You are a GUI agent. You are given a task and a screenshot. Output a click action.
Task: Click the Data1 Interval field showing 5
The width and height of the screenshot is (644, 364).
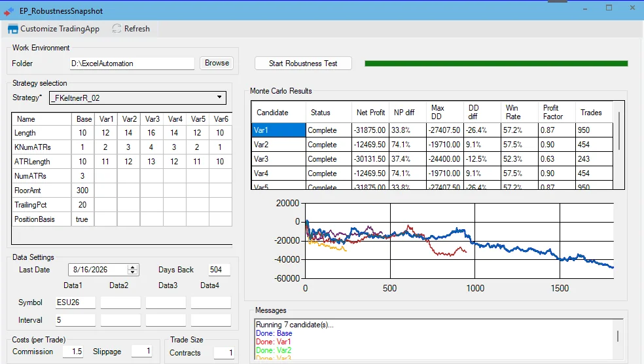(75, 320)
